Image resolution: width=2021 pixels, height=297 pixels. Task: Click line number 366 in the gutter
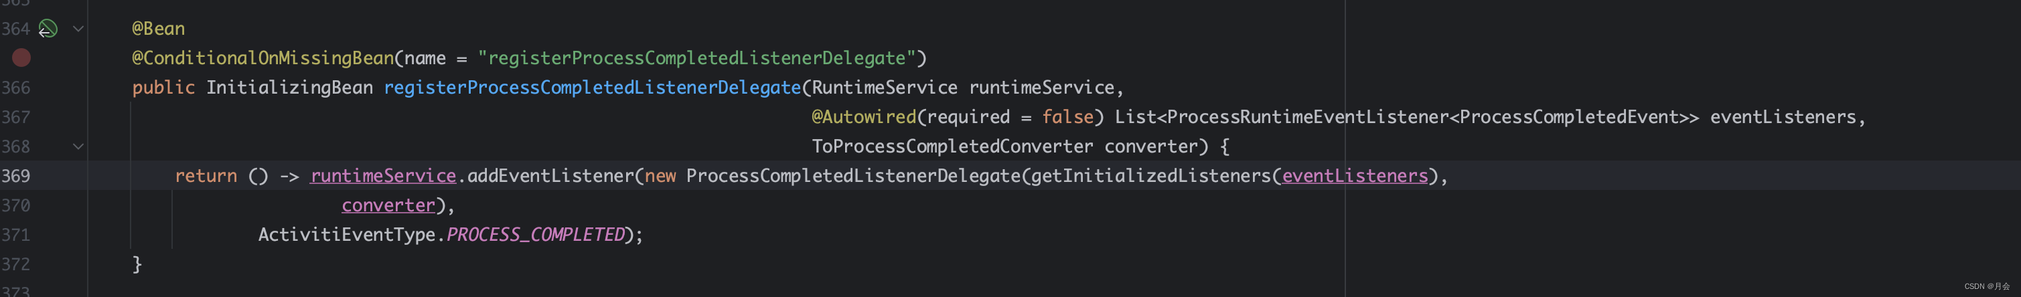(x=15, y=88)
